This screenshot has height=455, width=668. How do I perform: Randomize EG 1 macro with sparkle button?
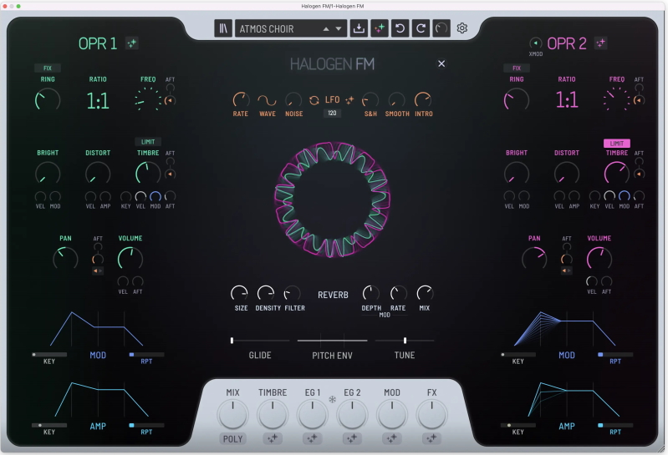coord(312,438)
